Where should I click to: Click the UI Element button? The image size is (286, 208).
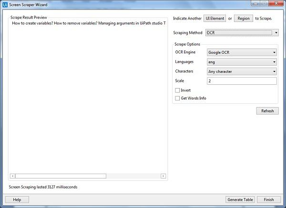[214, 19]
